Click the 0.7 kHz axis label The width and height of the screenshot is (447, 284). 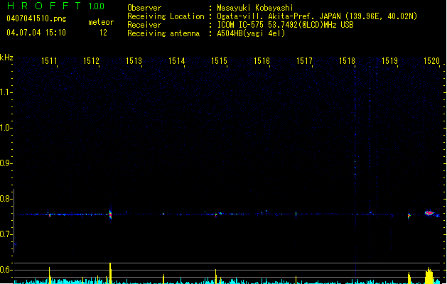(6, 234)
